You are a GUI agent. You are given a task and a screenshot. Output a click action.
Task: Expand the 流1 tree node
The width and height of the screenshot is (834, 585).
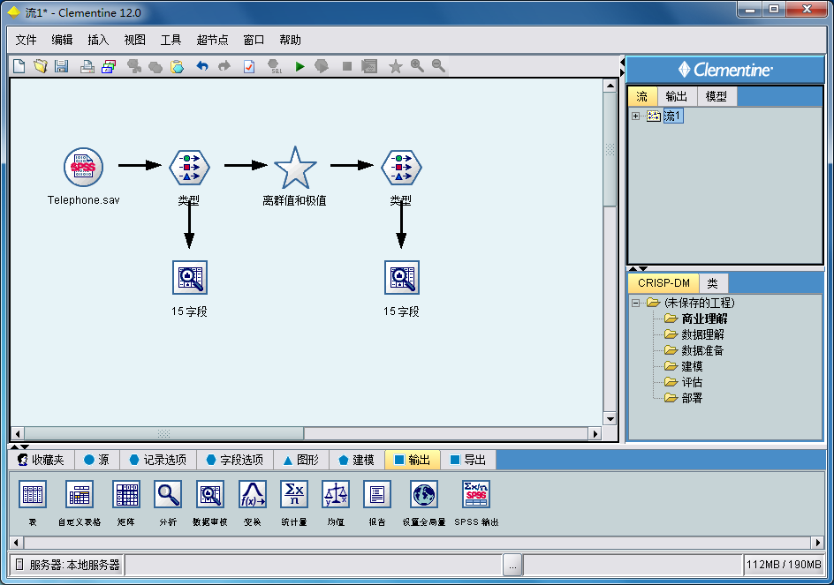click(635, 116)
